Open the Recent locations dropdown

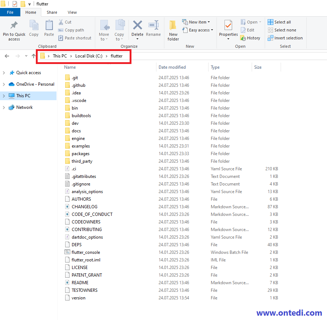coord(26,56)
